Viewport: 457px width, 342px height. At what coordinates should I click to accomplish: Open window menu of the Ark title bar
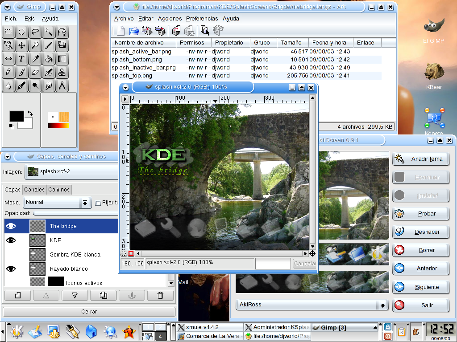(116, 7)
